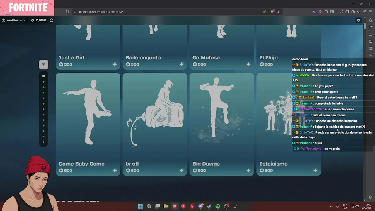This screenshot has width=375, height=211.
Task: Click the Fortnite logo
Action: pyautogui.click(x=28, y=8)
